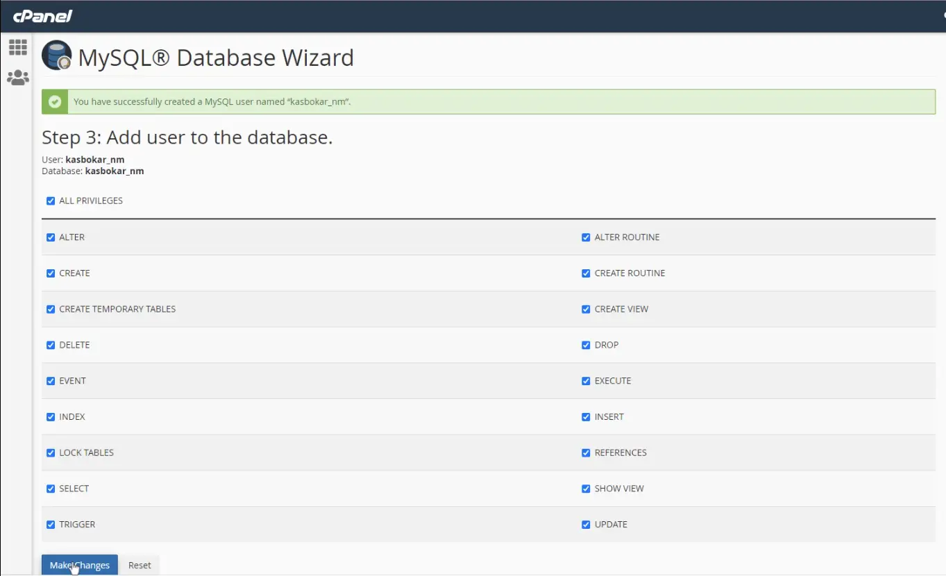Uncheck the DROP privilege
This screenshot has width=946, height=576.
coord(586,345)
